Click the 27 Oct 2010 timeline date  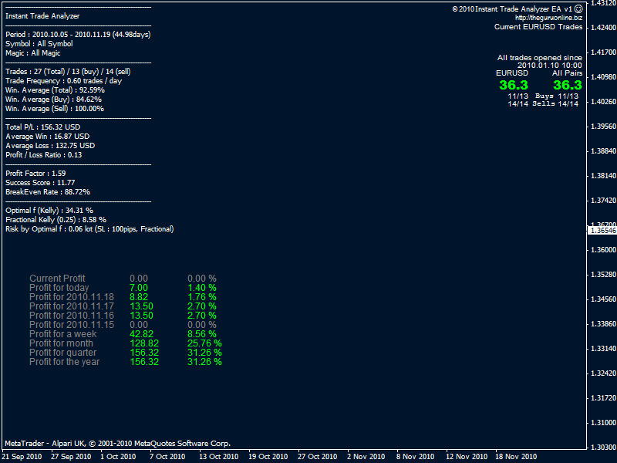(319, 456)
